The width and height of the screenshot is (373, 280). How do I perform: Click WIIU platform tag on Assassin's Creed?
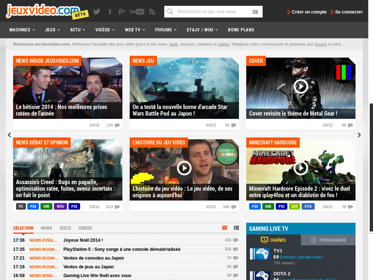(60, 206)
